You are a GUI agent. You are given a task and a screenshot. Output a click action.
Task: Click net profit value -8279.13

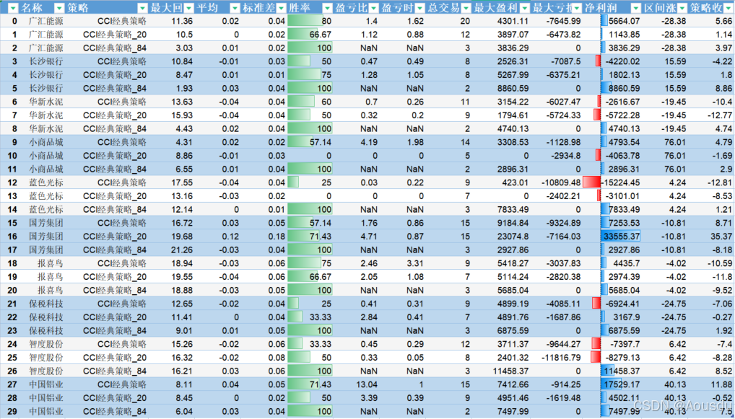coord(622,358)
